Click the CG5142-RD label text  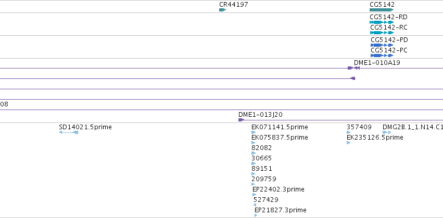(x=388, y=17)
